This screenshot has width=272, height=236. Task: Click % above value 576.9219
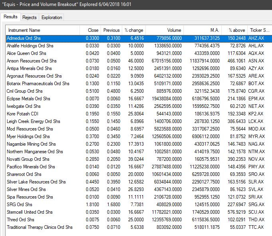[236, 212]
